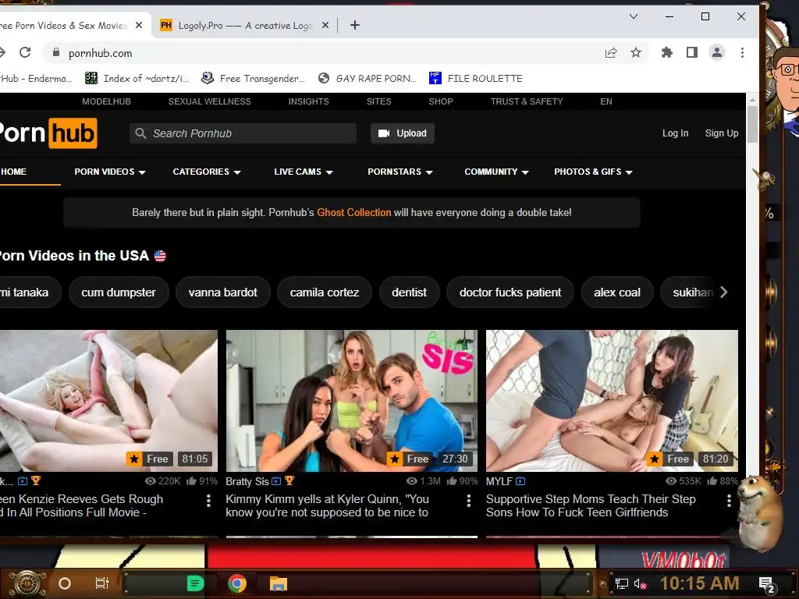This screenshot has width=799, height=599.
Task: Open the EN language selector
Action: 605,101
